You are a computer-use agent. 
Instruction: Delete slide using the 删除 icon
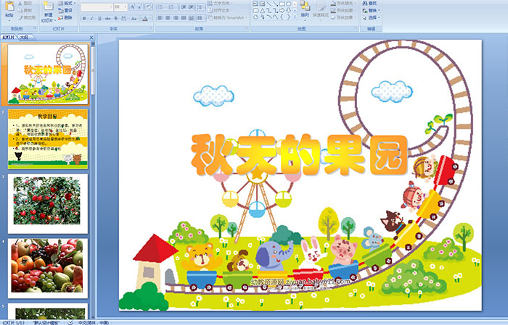click(x=65, y=18)
